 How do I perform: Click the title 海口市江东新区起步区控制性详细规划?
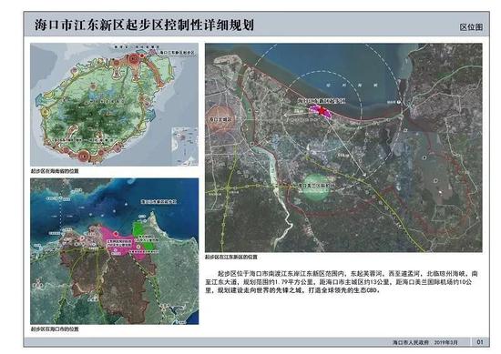pyautogui.click(x=144, y=25)
